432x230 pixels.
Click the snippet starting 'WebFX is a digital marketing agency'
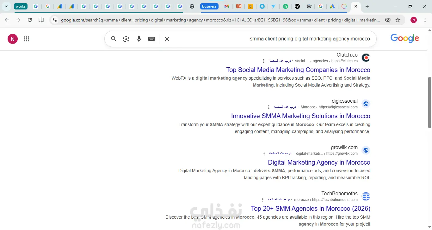(271, 82)
